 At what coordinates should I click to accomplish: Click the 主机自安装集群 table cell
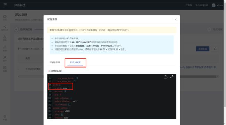click(33, 69)
